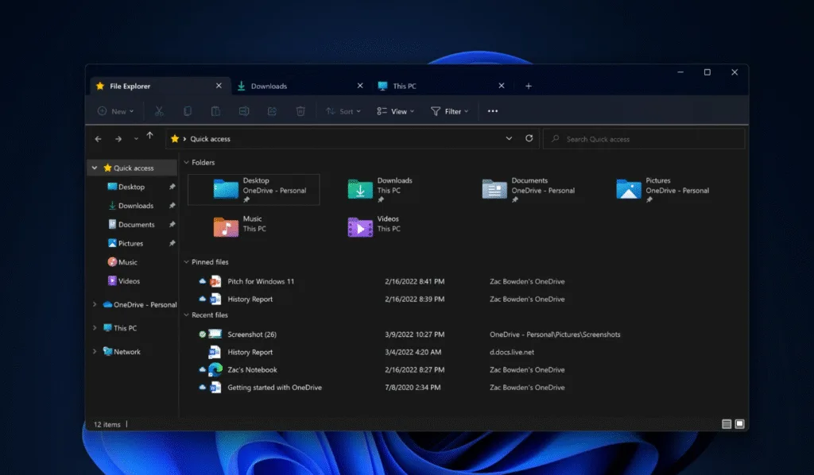The width and height of the screenshot is (814, 475).
Task: Collapse the Pinned files section
Action: [187, 261]
